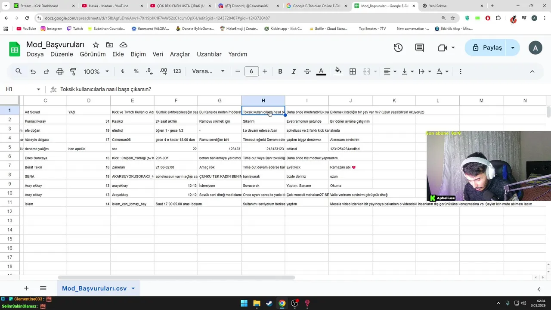Open version history clock icon

(398, 48)
